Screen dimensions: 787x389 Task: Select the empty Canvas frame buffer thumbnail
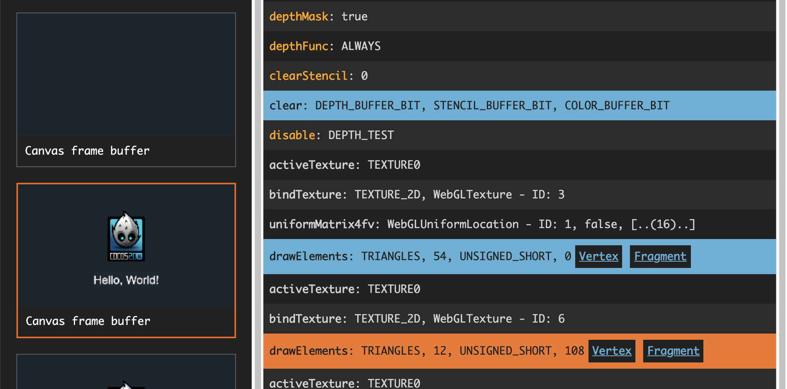[x=126, y=90]
